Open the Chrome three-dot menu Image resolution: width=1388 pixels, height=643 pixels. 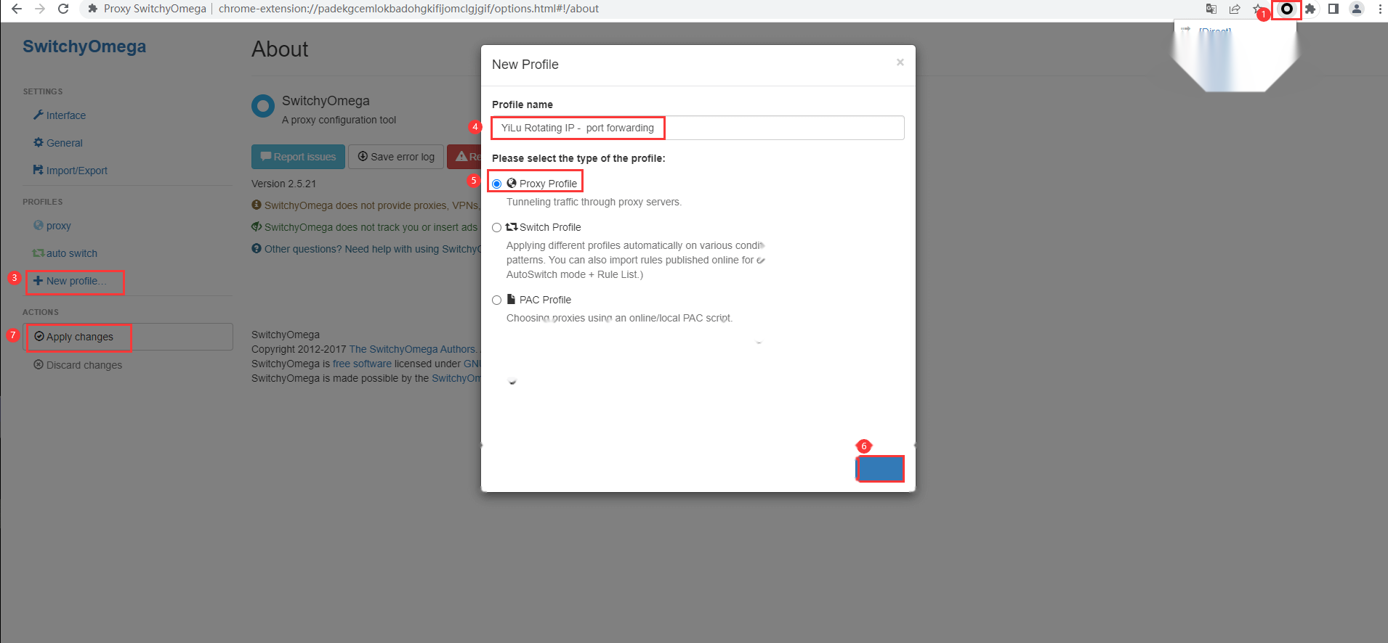1380,9
